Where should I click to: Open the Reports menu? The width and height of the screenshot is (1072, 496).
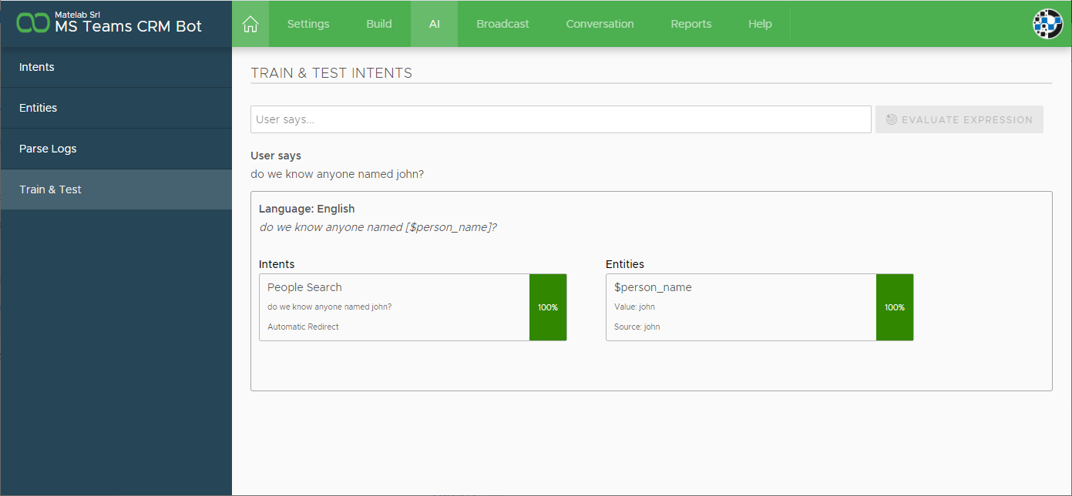click(x=691, y=24)
